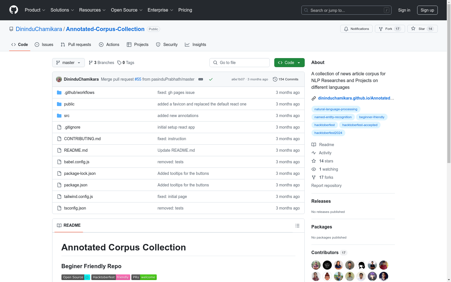Viewport: 451px width, 282px height.
Task: Click the Sign up button
Action: [427, 10]
